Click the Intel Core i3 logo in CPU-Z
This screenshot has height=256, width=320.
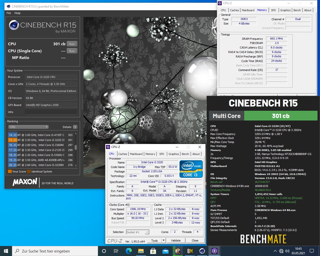(191, 169)
